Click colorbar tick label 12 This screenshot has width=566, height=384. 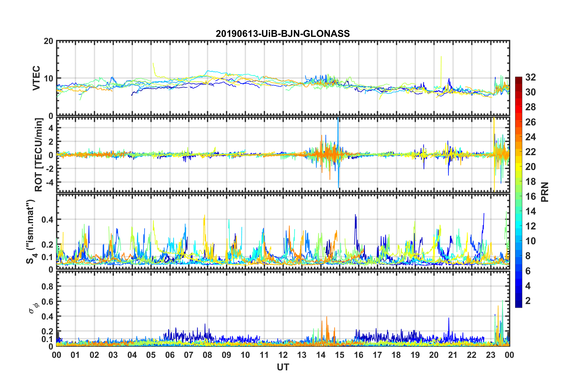(531, 226)
